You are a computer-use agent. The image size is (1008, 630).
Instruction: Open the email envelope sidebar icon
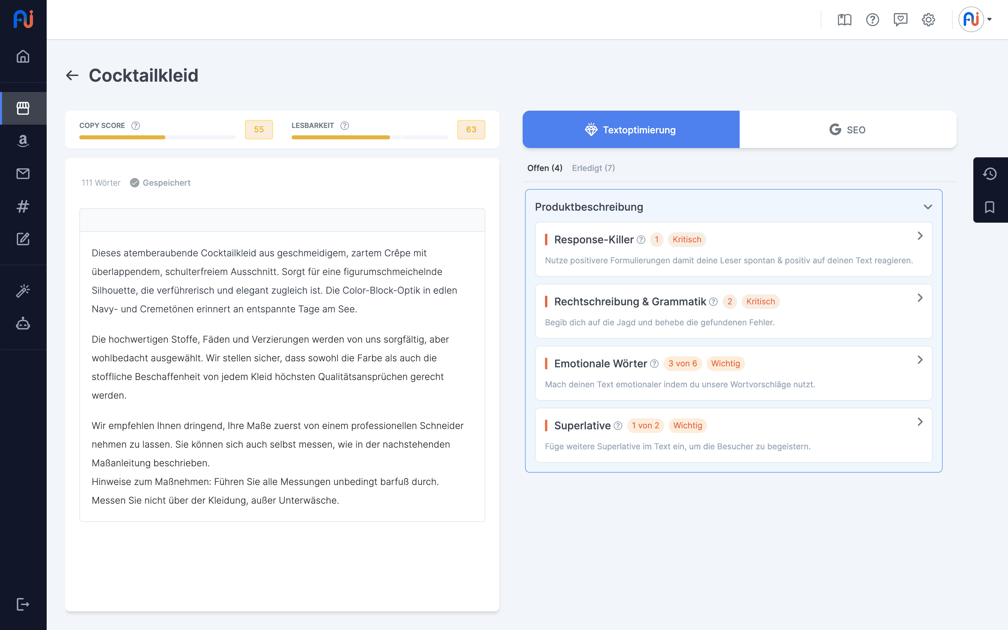[23, 174]
